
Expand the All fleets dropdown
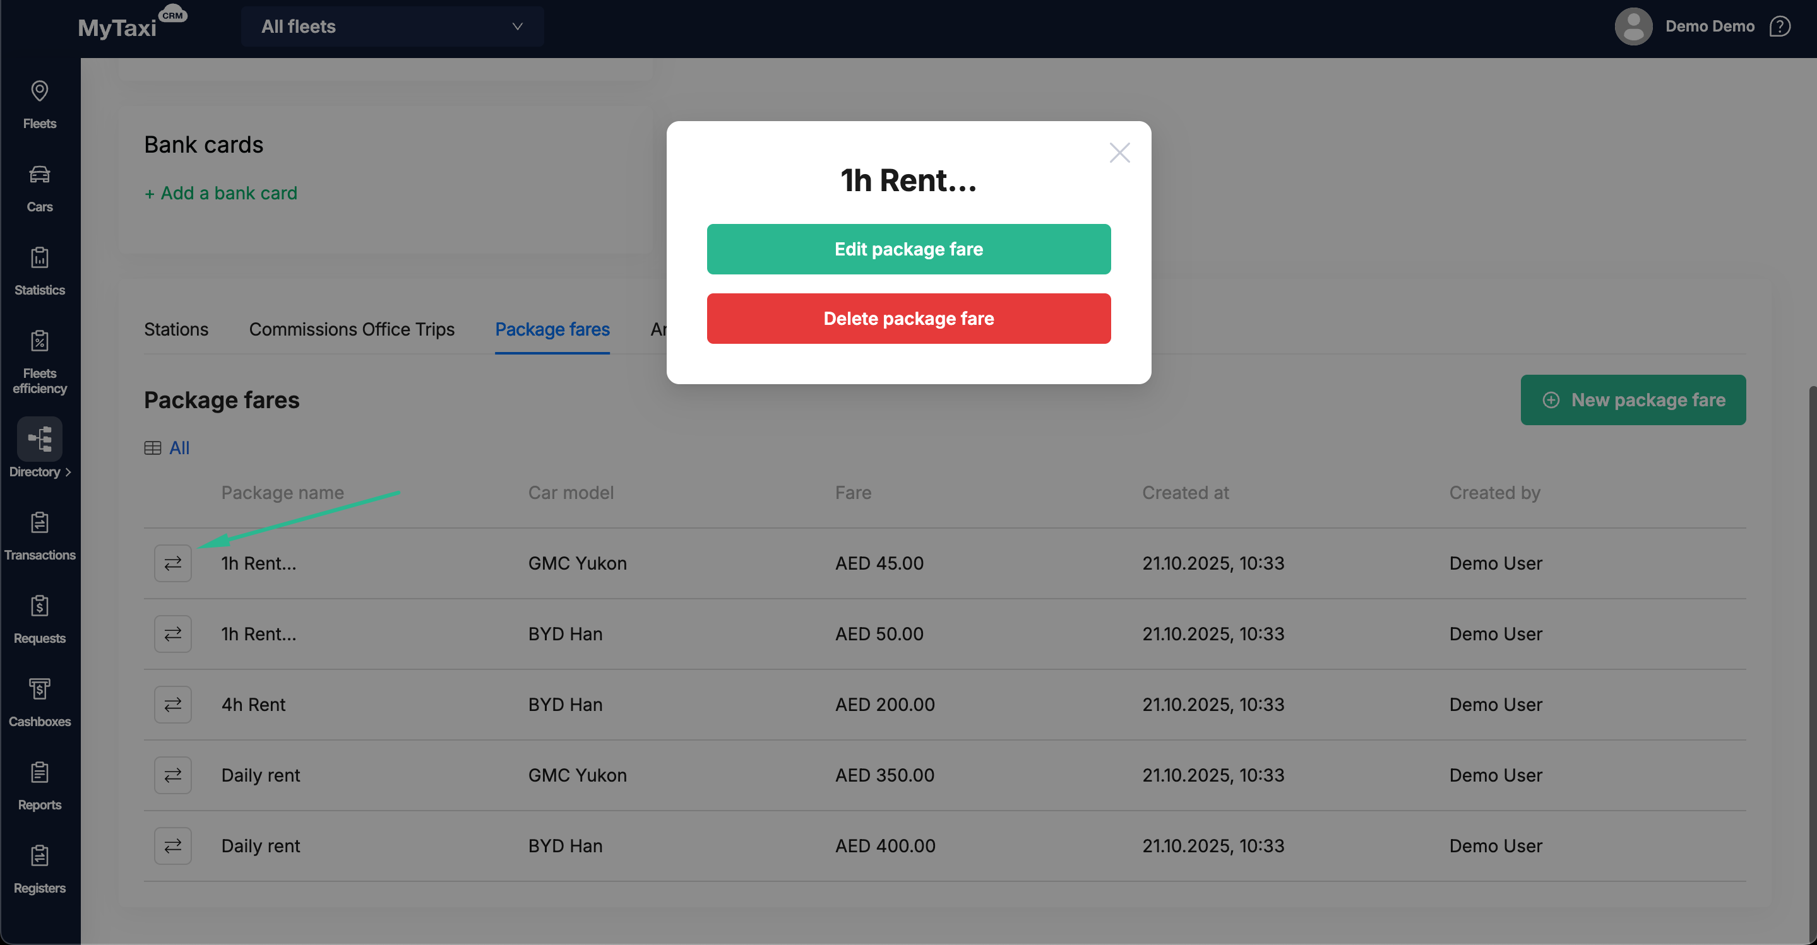(x=392, y=26)
